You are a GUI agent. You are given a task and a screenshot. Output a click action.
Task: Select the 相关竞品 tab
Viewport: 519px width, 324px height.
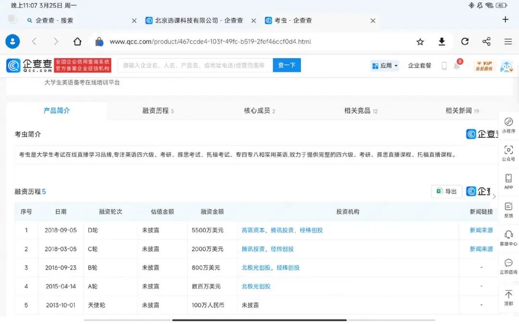click(361, 110)
